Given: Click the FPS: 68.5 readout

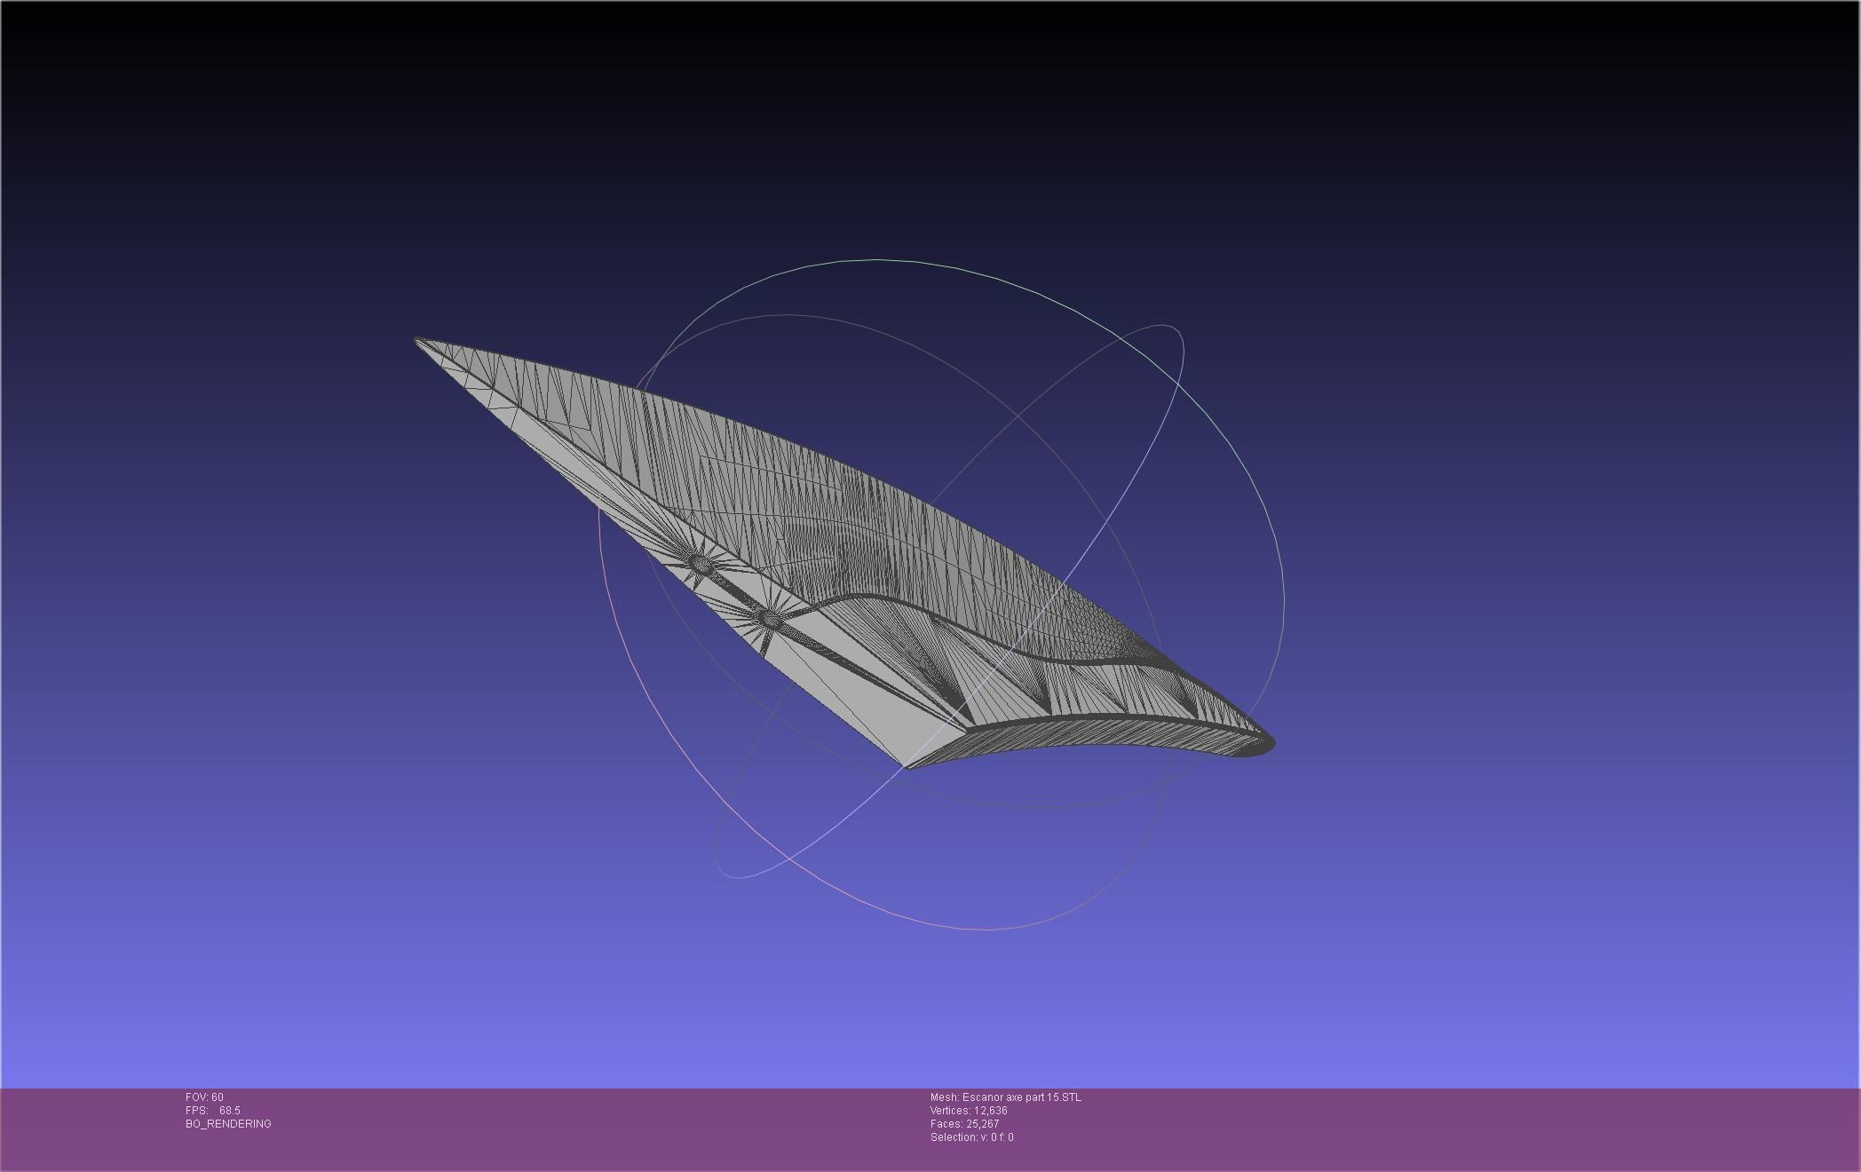Looking at the screenshot, I should (213, 1111).
